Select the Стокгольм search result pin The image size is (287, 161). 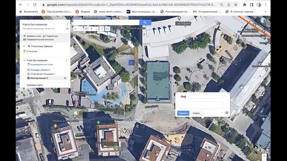30,51
